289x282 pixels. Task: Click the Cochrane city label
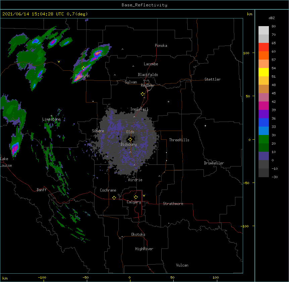pyautogui.click(x=108, y=190)
